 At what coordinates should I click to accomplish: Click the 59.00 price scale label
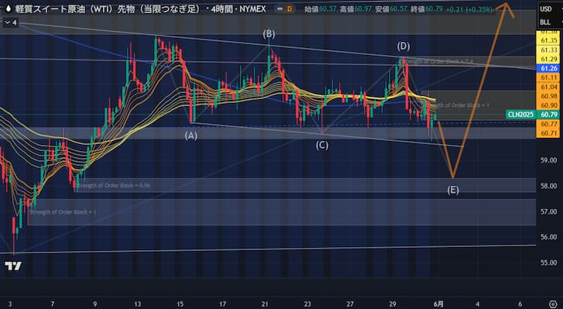[x=549, y=160]
